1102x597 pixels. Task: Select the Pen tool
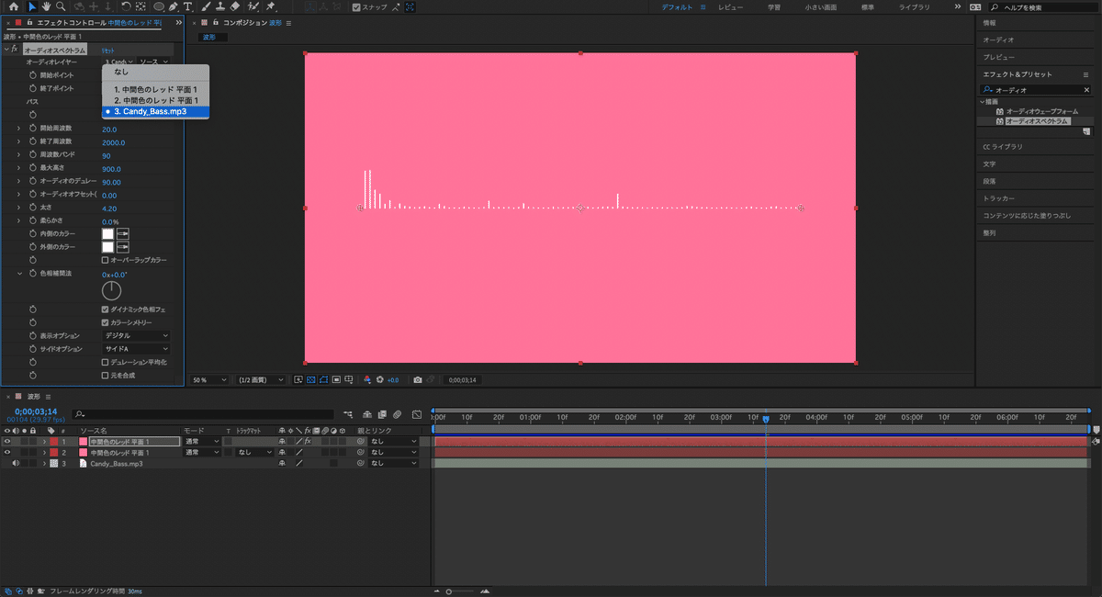(174, 7)
